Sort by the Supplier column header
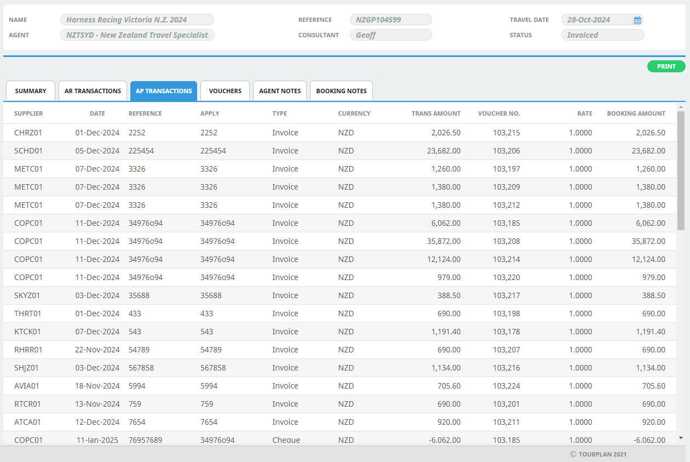 coord(28,113)
